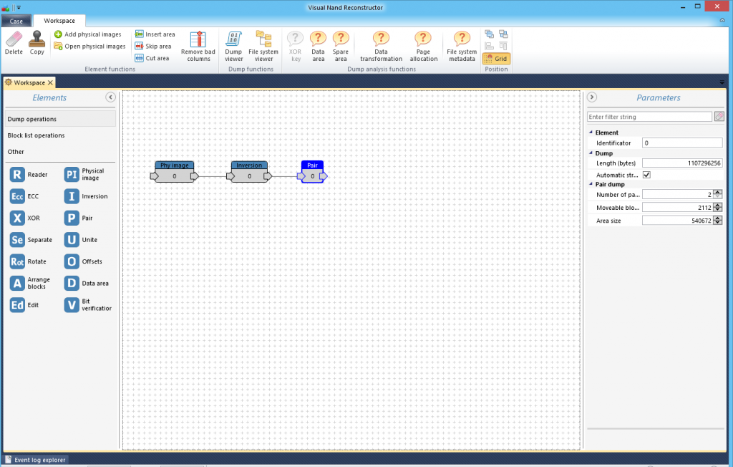Select the Reader element

point(29,175)
